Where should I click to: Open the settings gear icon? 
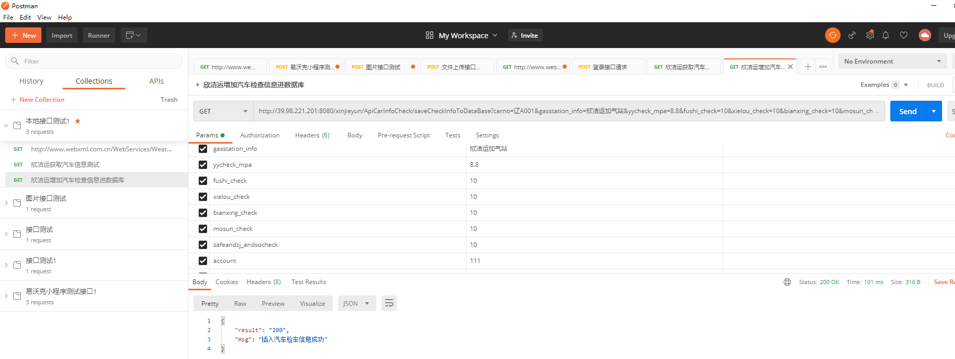(870, 35)
